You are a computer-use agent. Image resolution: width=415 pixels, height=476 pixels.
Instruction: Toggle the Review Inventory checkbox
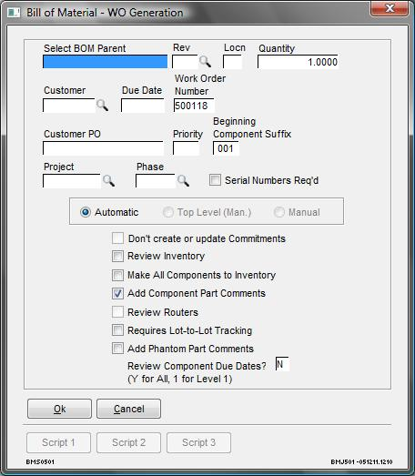pos(117,256)
